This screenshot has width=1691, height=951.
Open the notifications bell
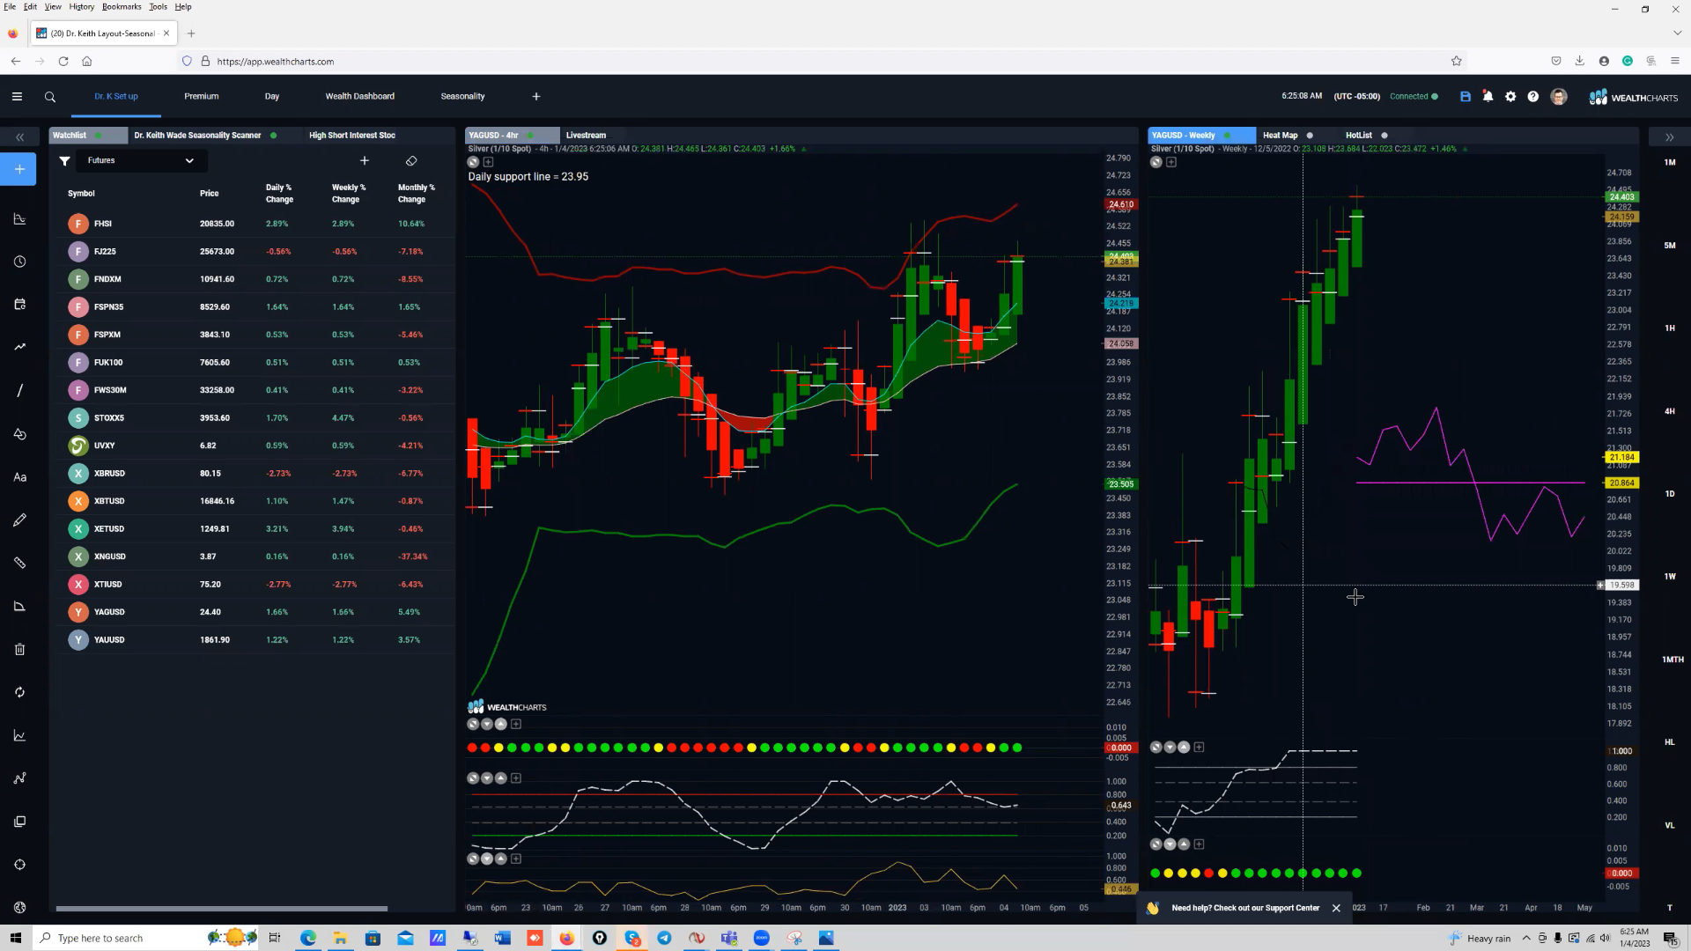[x=1488, y=97]
